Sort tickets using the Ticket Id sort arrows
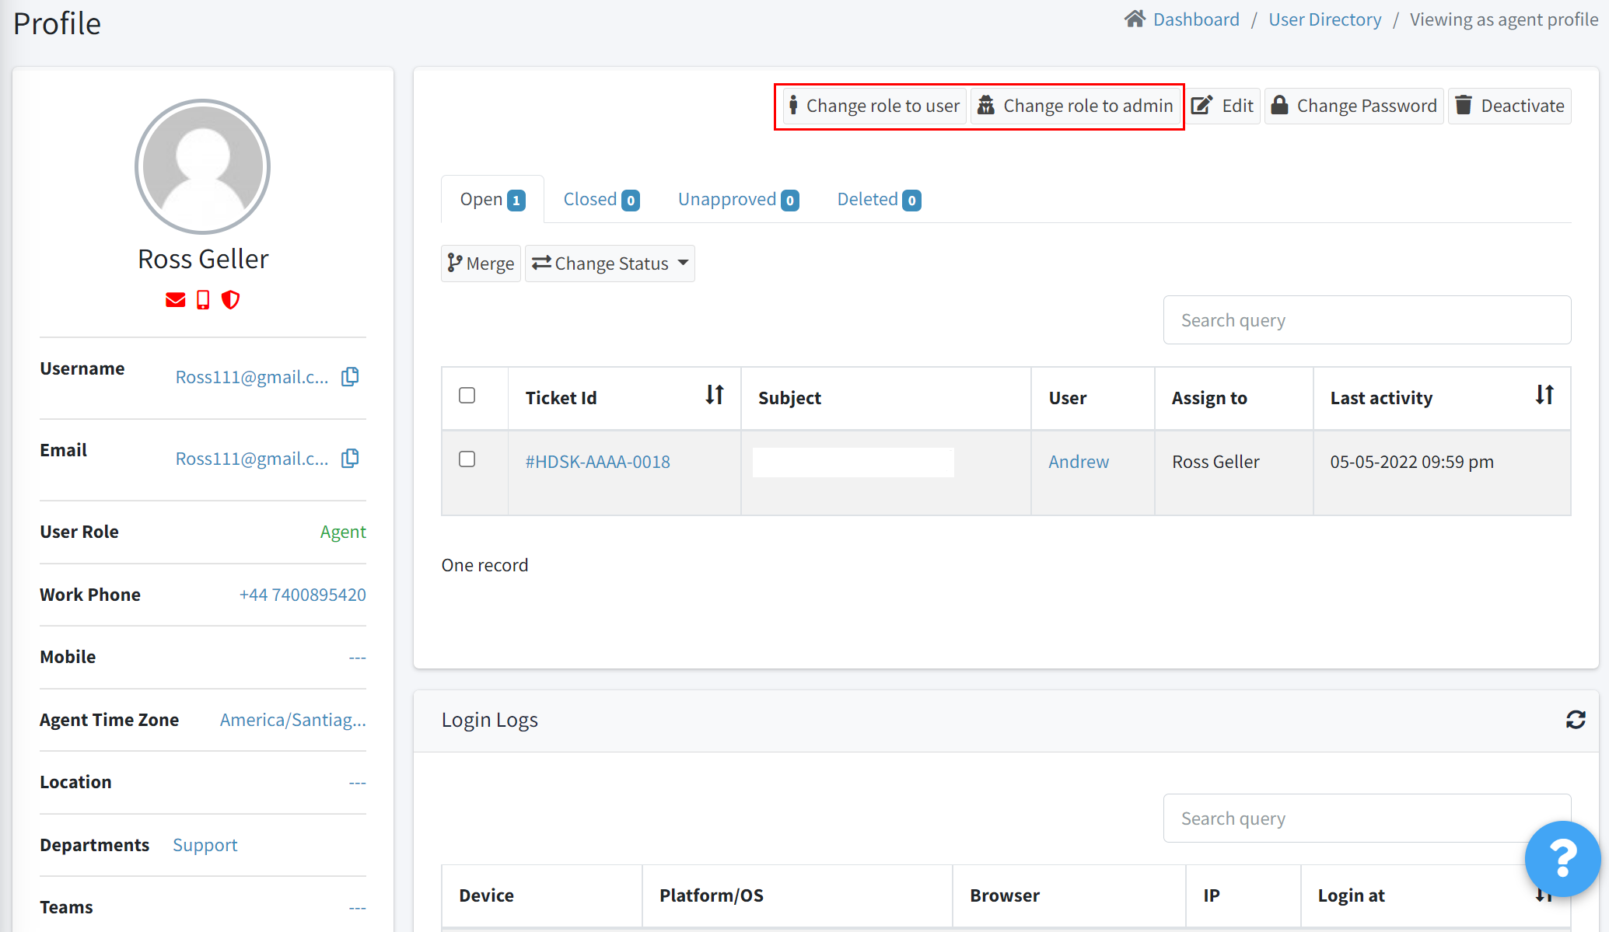This screenshot has height=932, width=1609. (715, 396)
